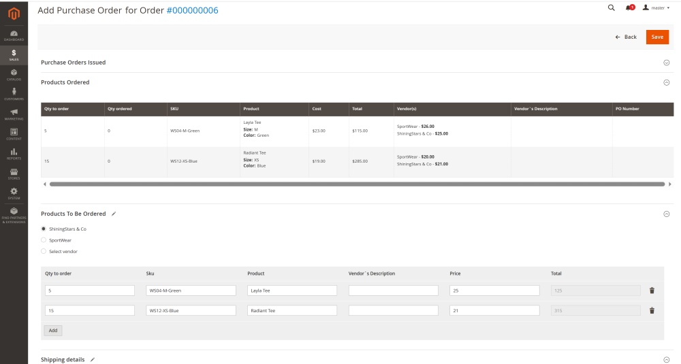The image size is (681, 364).
Task: Edit Products To Be Ordered pencil icon
Action: pos(114,214)
